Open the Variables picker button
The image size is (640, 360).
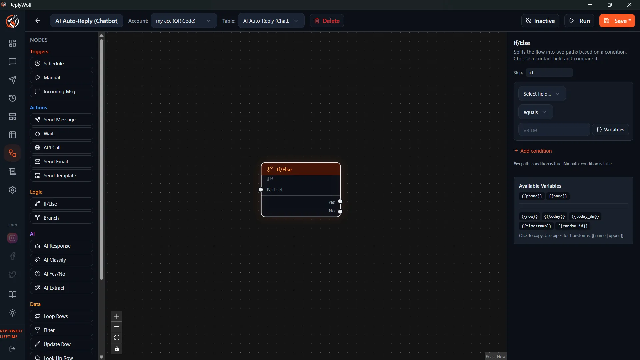coord(610,129)
